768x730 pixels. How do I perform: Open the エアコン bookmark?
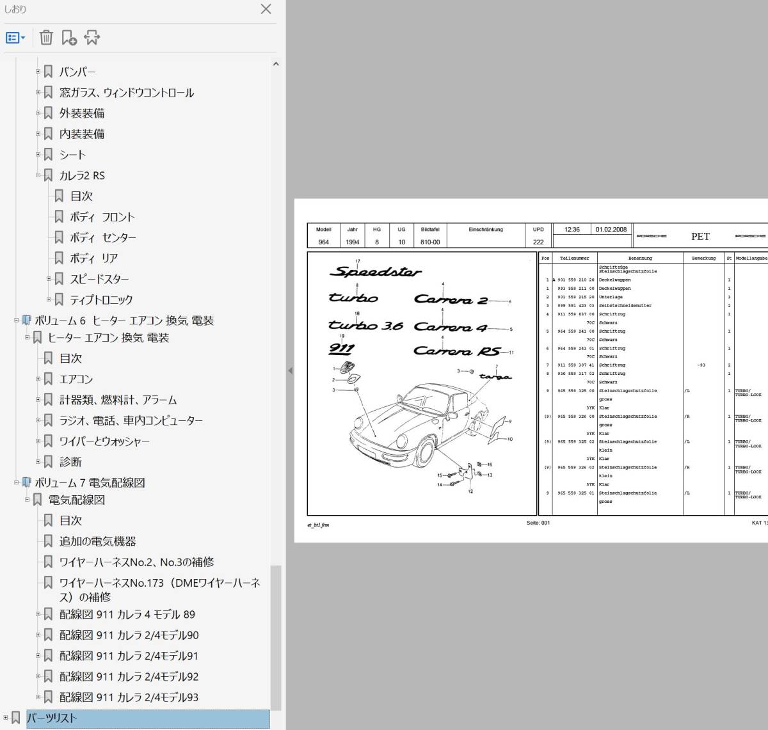[x=76, y=379]
